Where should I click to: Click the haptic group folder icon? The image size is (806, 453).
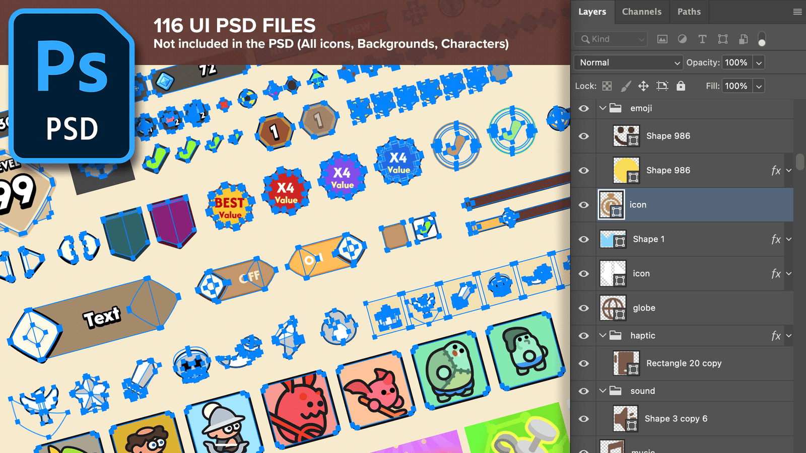615,335
